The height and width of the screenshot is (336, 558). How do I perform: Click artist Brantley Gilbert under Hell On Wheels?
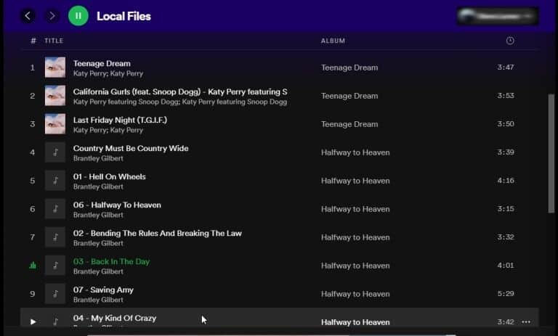tap(98, 187)
